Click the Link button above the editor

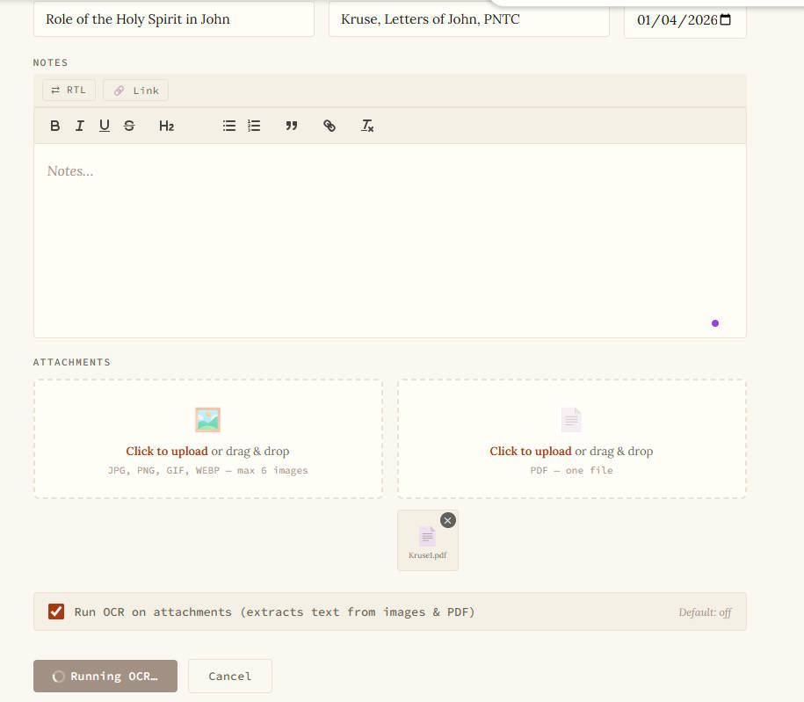tap(135, 90)
